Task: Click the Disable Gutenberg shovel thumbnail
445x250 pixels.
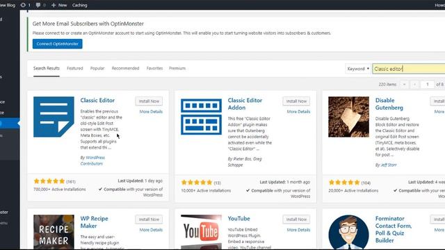Action: tap(349, 117)
